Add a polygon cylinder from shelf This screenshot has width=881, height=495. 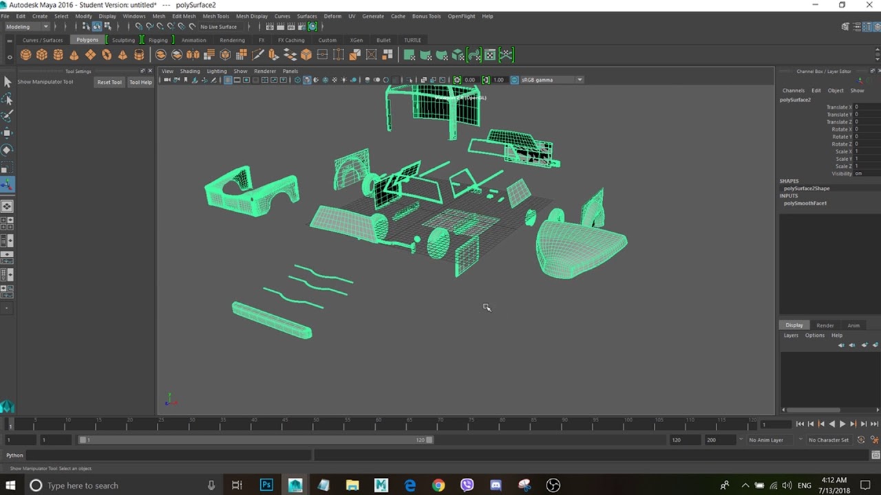pos(58,55)
